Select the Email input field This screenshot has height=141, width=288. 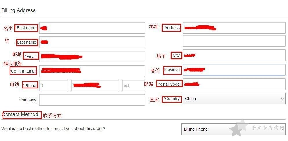(x=92, y=57)
